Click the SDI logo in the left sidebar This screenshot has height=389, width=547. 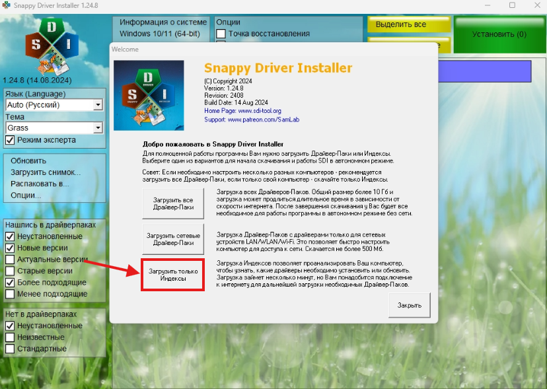52,46
